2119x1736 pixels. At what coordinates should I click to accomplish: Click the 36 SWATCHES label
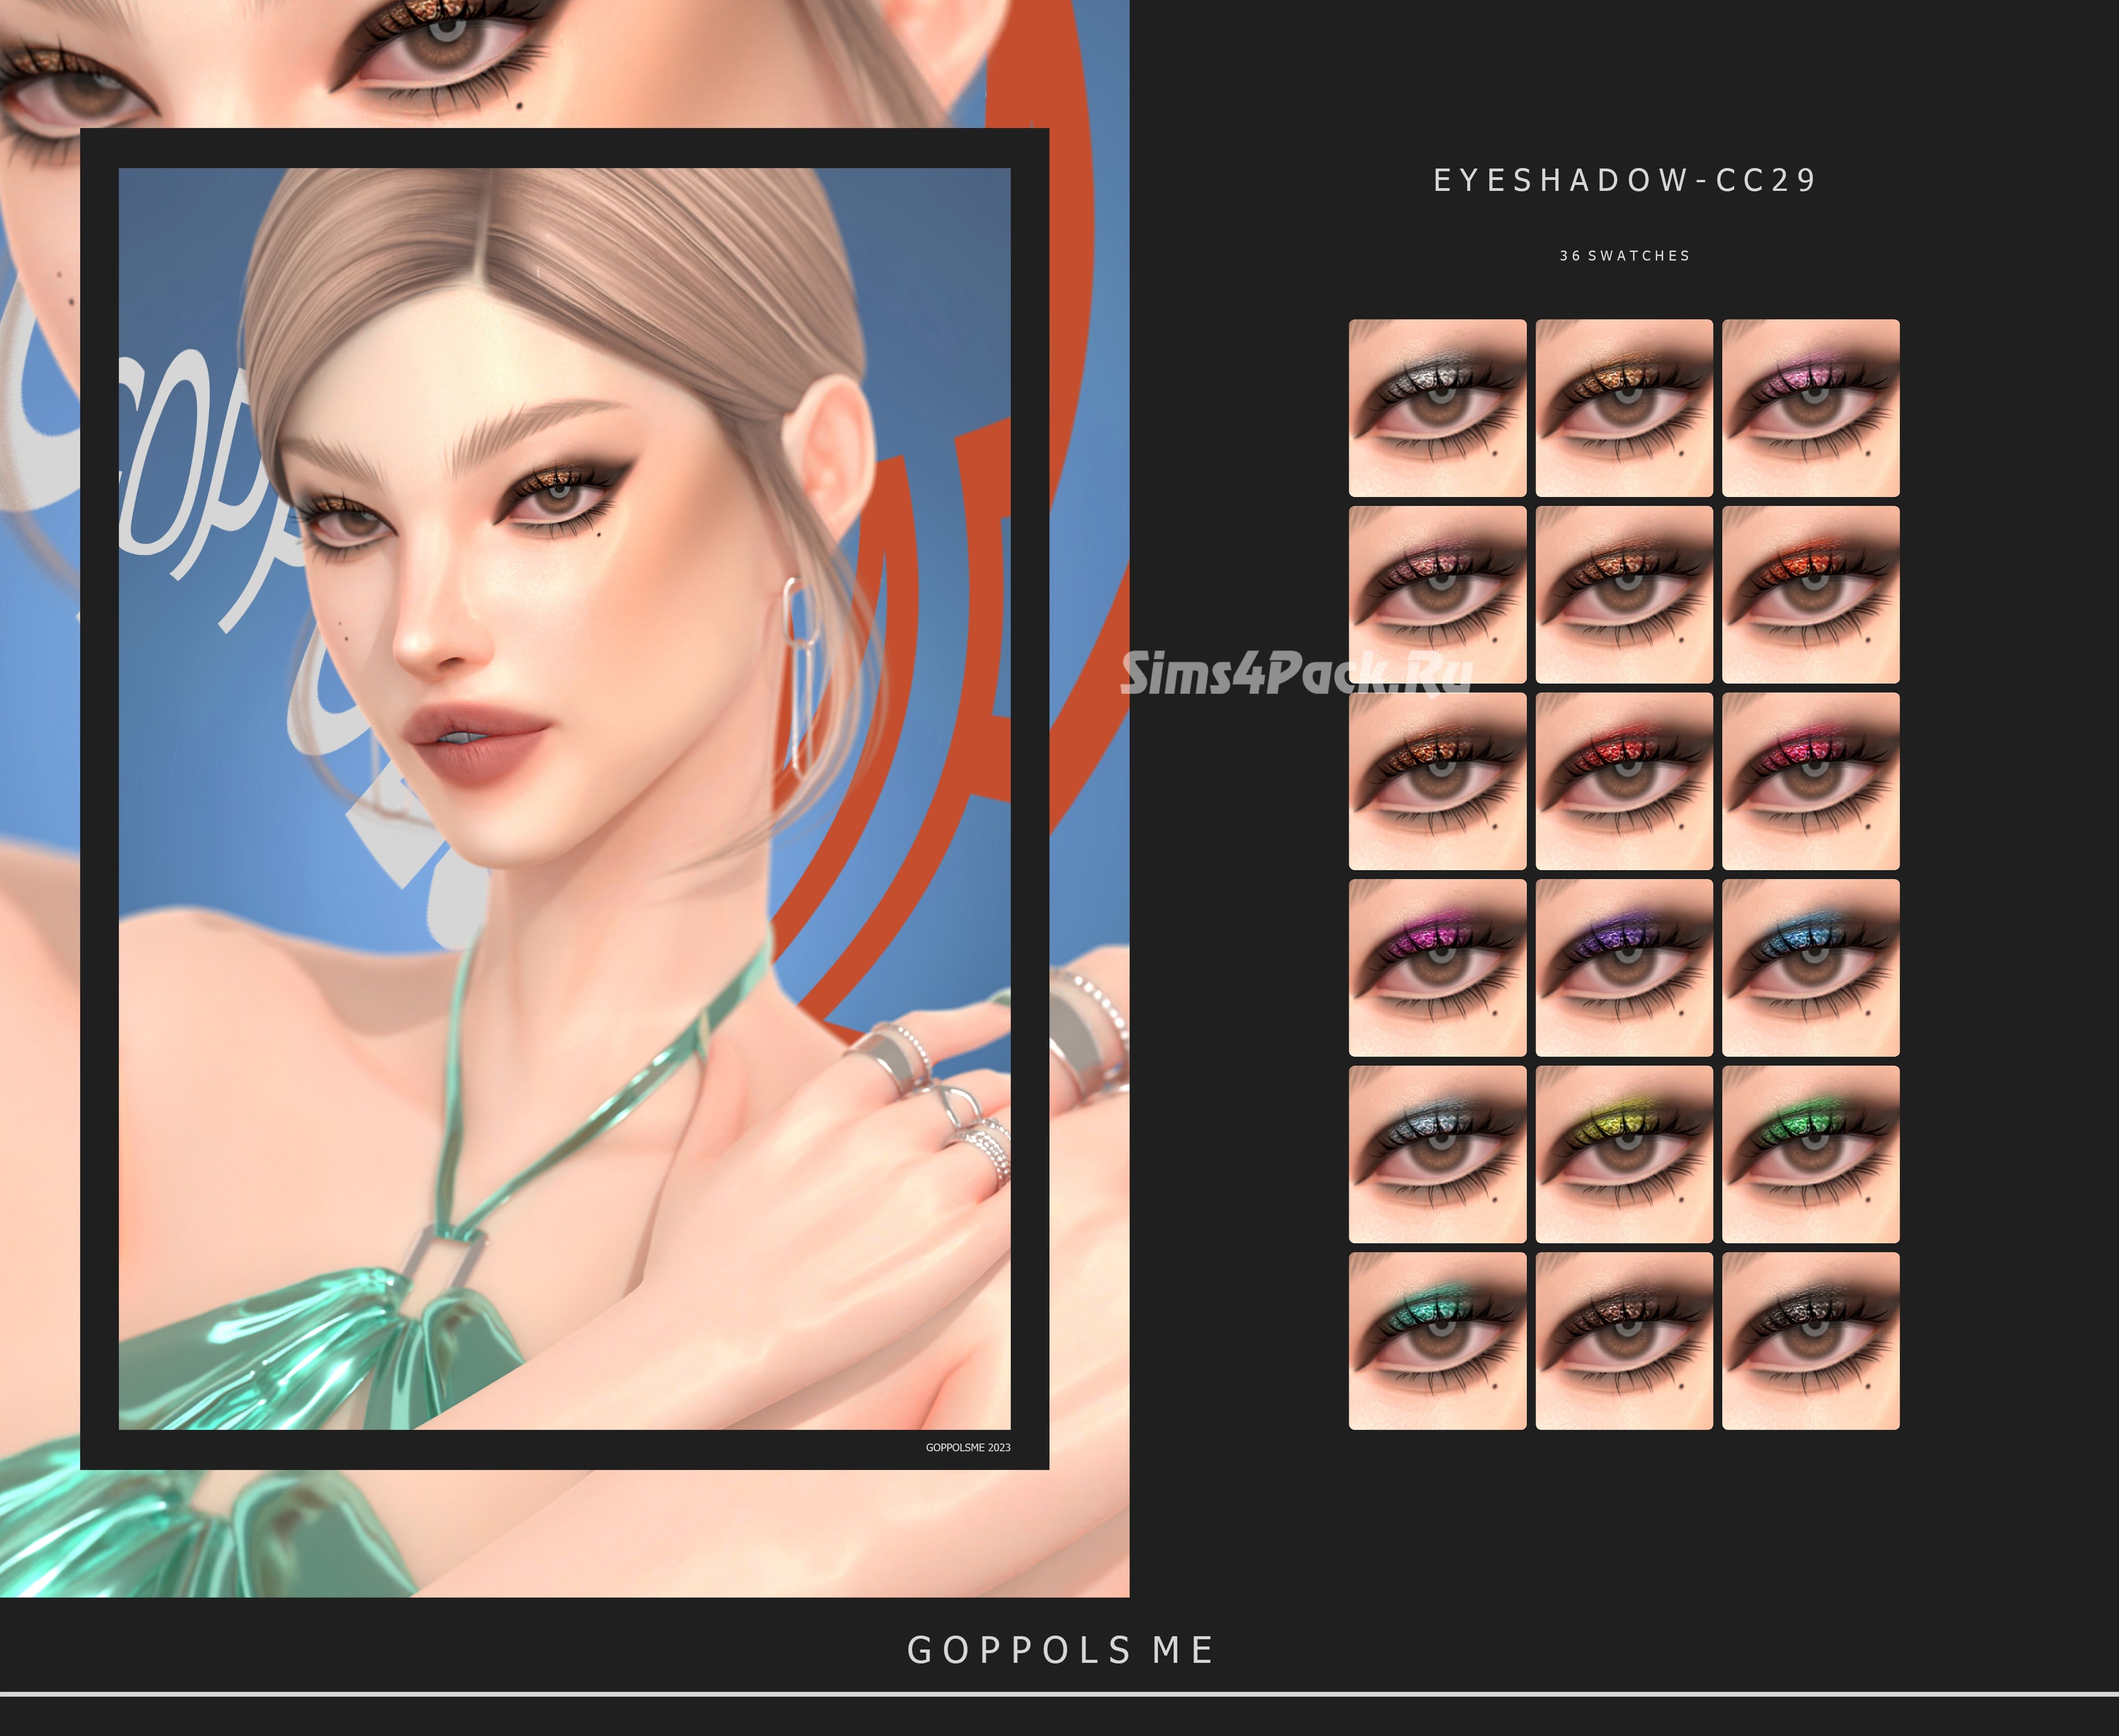pos(1624,256)
